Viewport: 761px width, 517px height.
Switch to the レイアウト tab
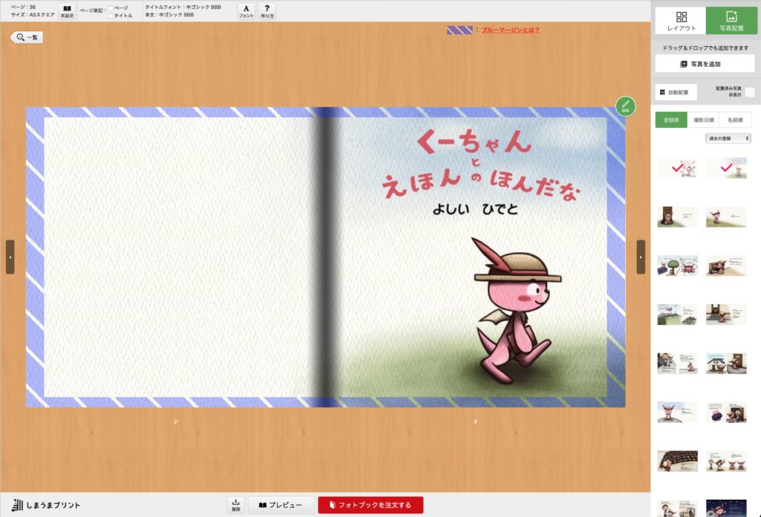tap(681, 21)
